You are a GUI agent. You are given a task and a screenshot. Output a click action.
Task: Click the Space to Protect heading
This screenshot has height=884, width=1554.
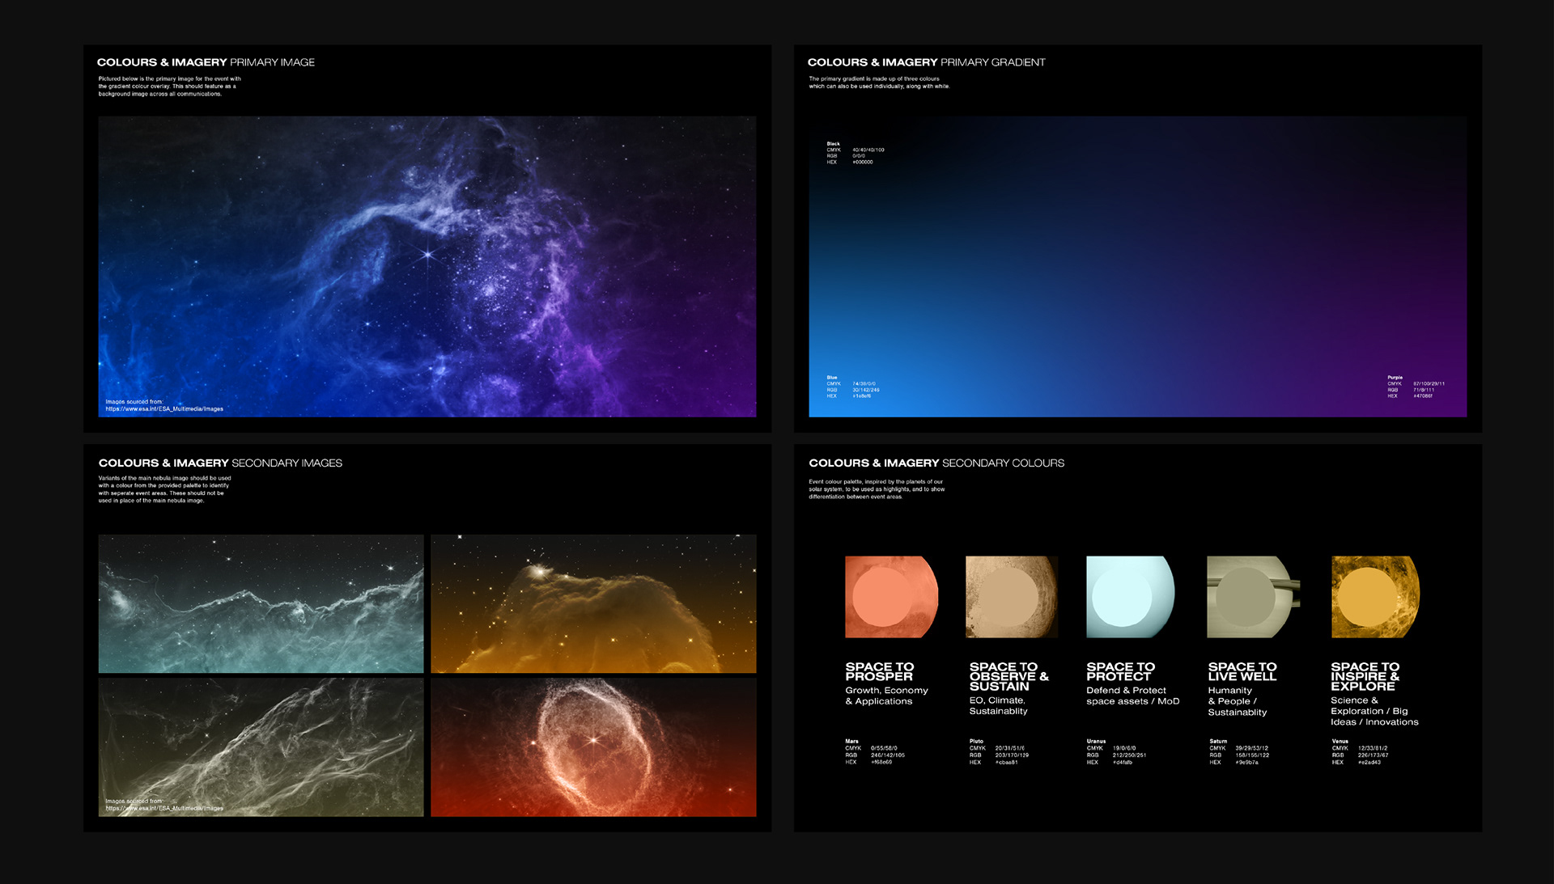pyautogui.click(x=1120, y=671)
